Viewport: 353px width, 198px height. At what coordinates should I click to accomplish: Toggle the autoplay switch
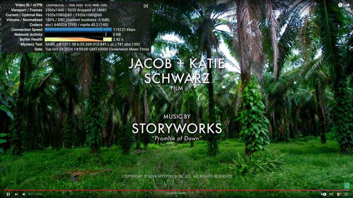click(323, 194)
